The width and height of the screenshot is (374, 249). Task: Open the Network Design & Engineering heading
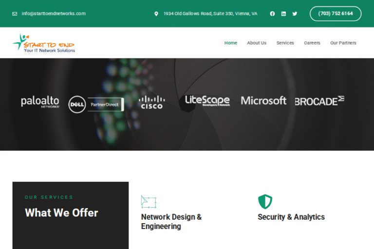171,222
